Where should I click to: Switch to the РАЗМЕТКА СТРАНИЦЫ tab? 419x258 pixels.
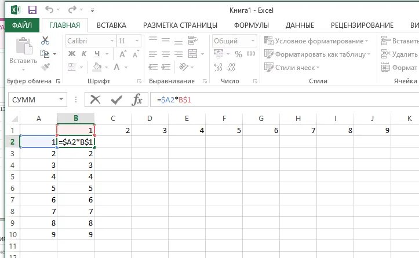[x=180, y=25]
